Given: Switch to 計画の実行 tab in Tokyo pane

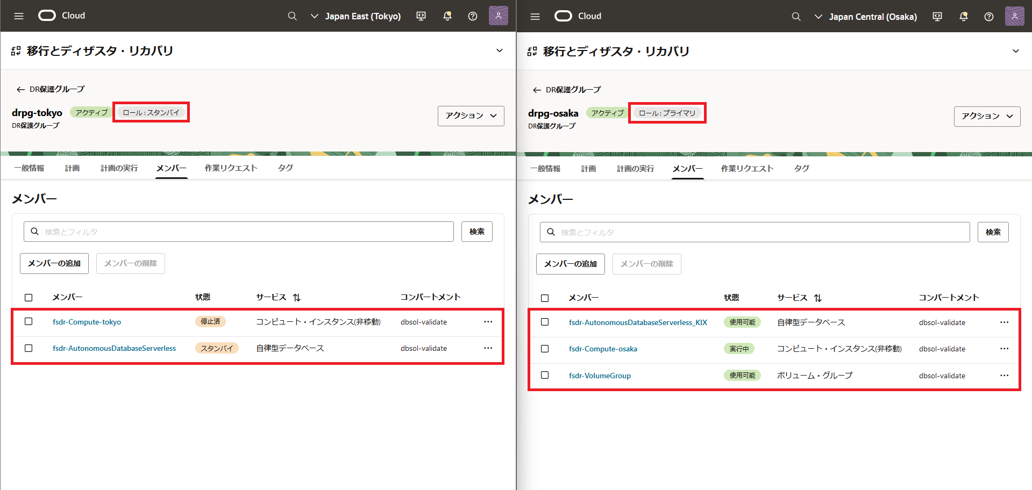Looking at the screenshot, I should tap(119, 168).
